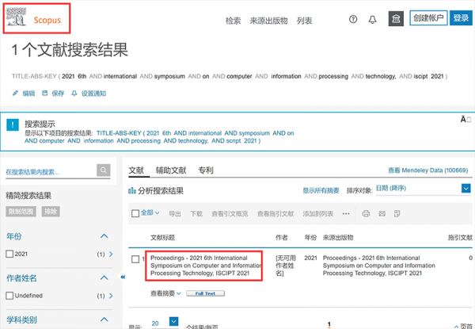Tick the checkbox for result 1

(x=135, y=259)
